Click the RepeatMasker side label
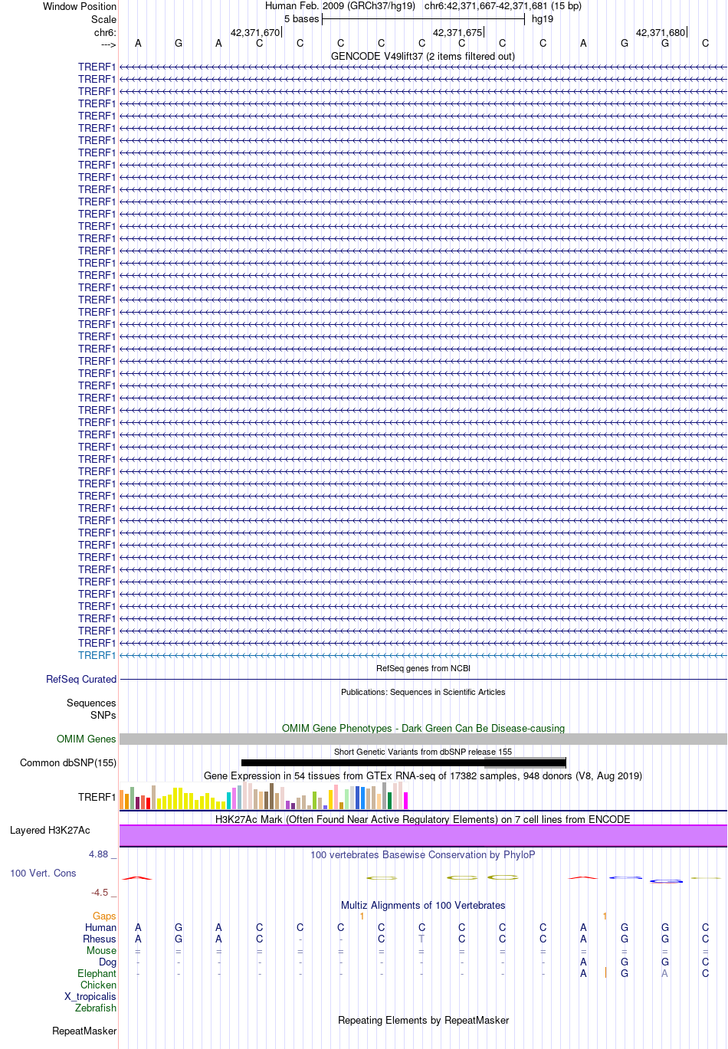728x1049 pixels. 84,1031
